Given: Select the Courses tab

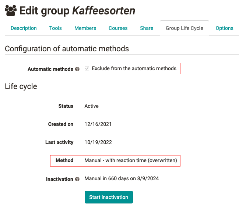Looking at the screenshot, I should (x=118, y=28).
